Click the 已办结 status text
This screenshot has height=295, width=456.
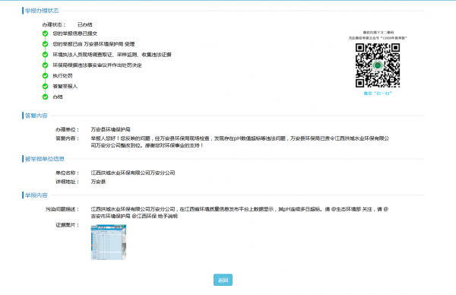[x=85, y=25]
